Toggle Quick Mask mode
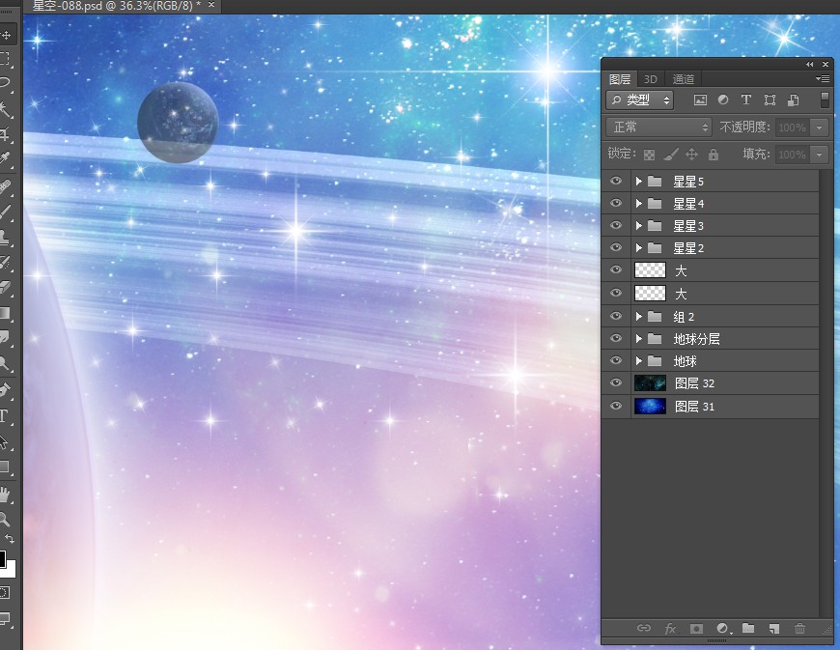Viewport: 840px width, 650px height. click(x=6, y=593)
